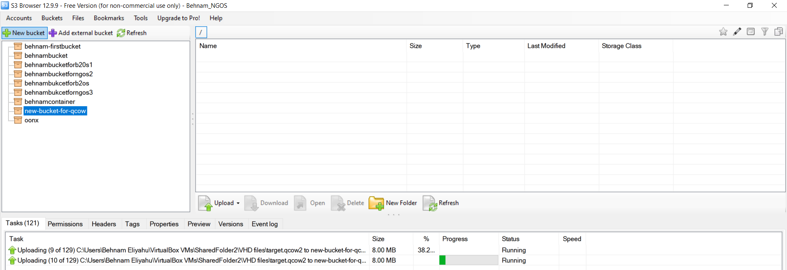The image size is (787, 270).
Task: Click upload arrow icon of task 9 of 129
Action: tap(12, 250)
